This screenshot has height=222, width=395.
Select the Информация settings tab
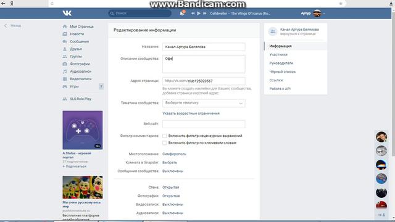coord(296,46)
